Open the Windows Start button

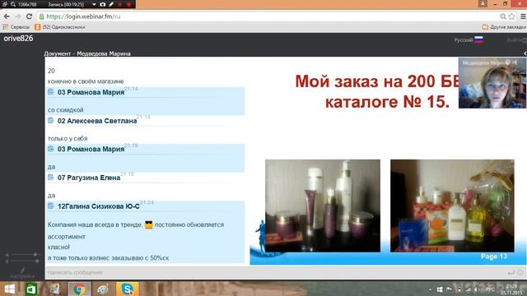pyautogui.click(x=9, y=289)
